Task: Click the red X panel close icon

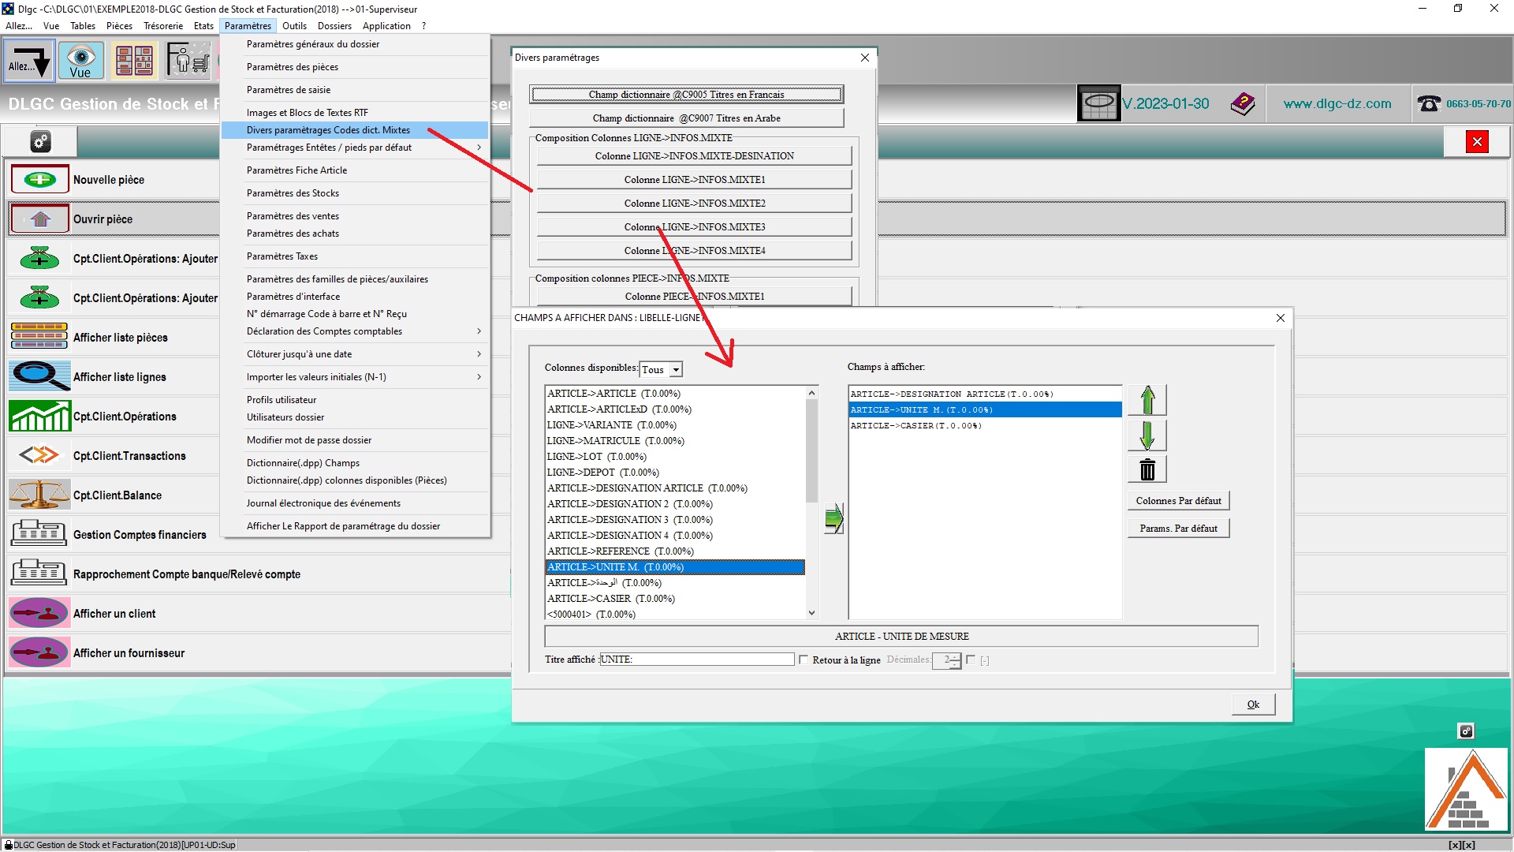Action: tap(1477, 141)
